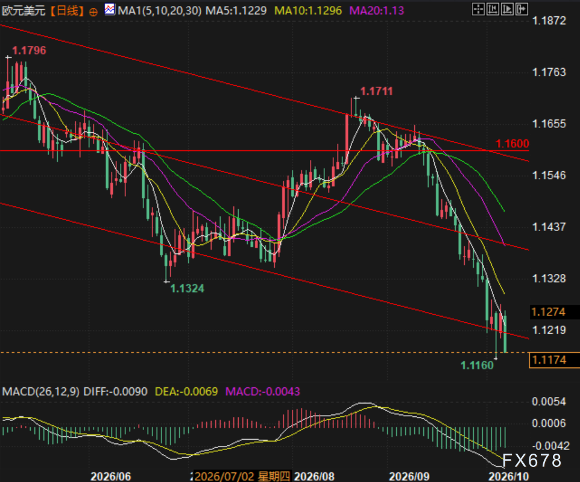This screenshot has width=580, height=482.
Task: Click the 1.1324 low price label
Action: (x=187, y=288)
